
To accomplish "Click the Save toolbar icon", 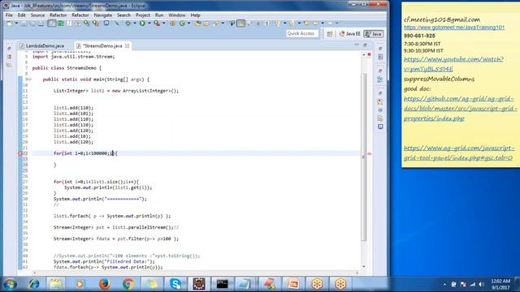I will pos(24,24).
